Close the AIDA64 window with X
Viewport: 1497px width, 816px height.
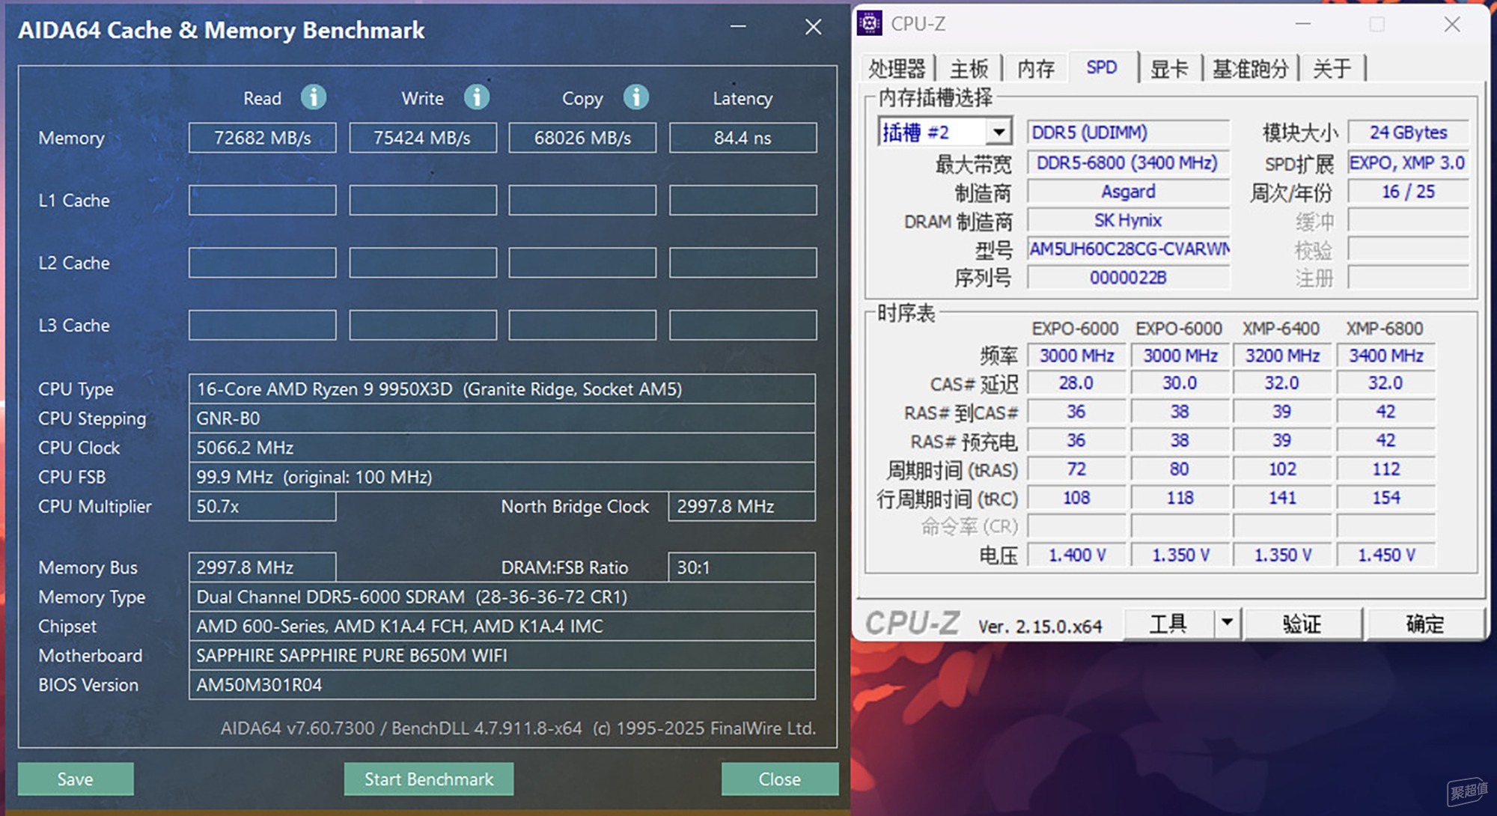pyautogui.click(x=814, y=27)
